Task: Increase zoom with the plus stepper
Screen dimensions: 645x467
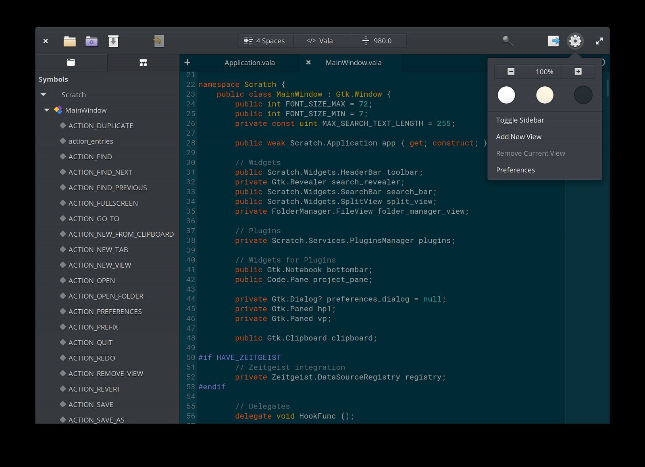Action: 578,71
